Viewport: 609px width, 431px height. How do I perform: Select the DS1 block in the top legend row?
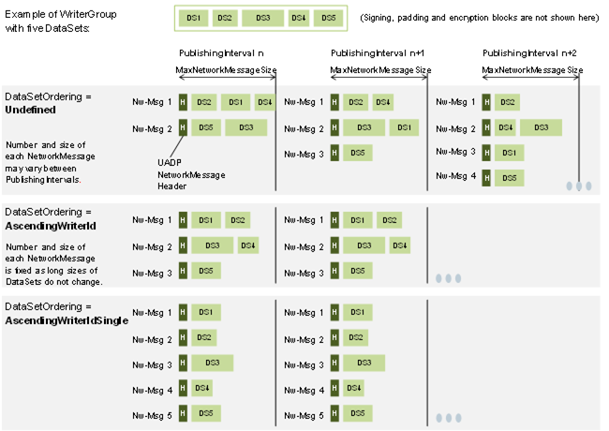[193, 18]
